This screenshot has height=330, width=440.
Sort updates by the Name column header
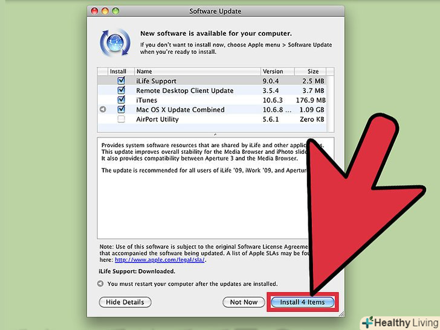point(198,71)
